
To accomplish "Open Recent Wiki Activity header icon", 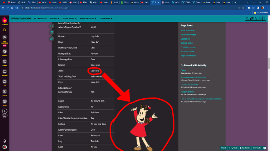I will coord(256,19).
